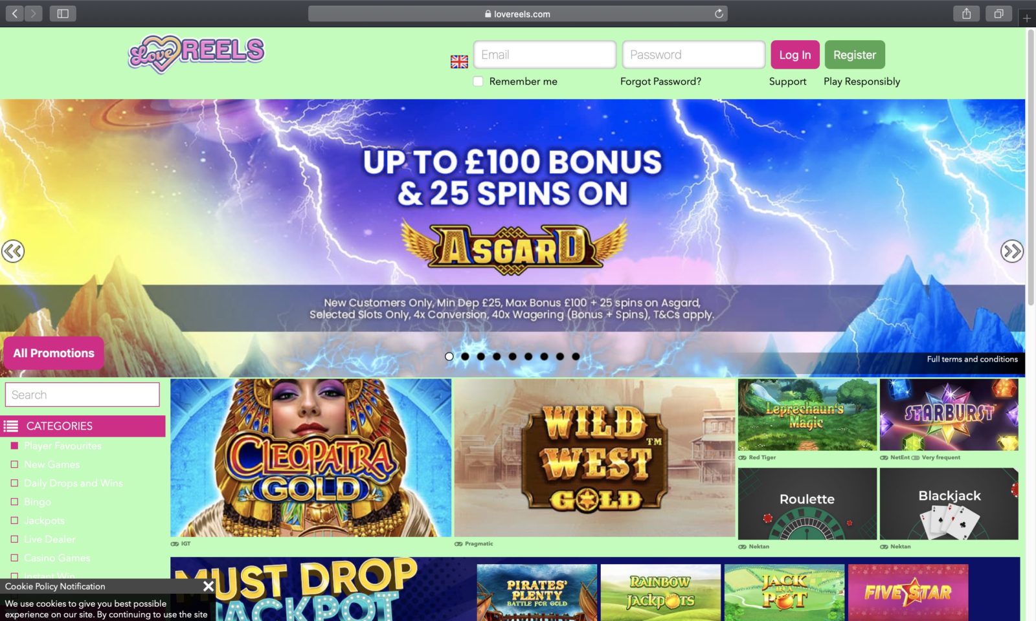The width and height of the screenshot is (1036, 621).
Task: Click the Register button
Action: pos(855,55)
